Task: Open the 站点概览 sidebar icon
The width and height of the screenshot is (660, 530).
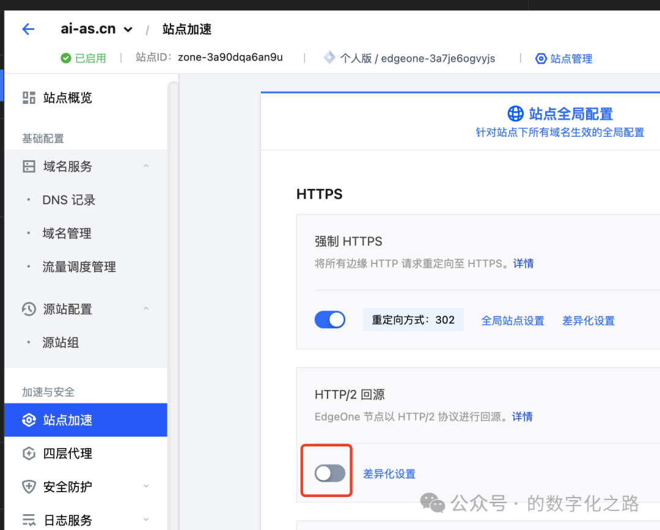Action: point(28,97)
